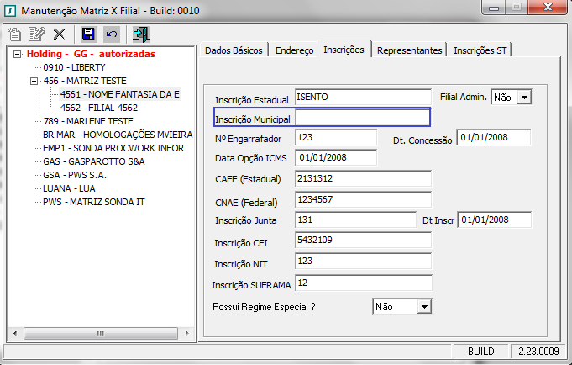572x365 pixels.
Task: Click the 2.23.0009 version in status bar
Action: 538,352
